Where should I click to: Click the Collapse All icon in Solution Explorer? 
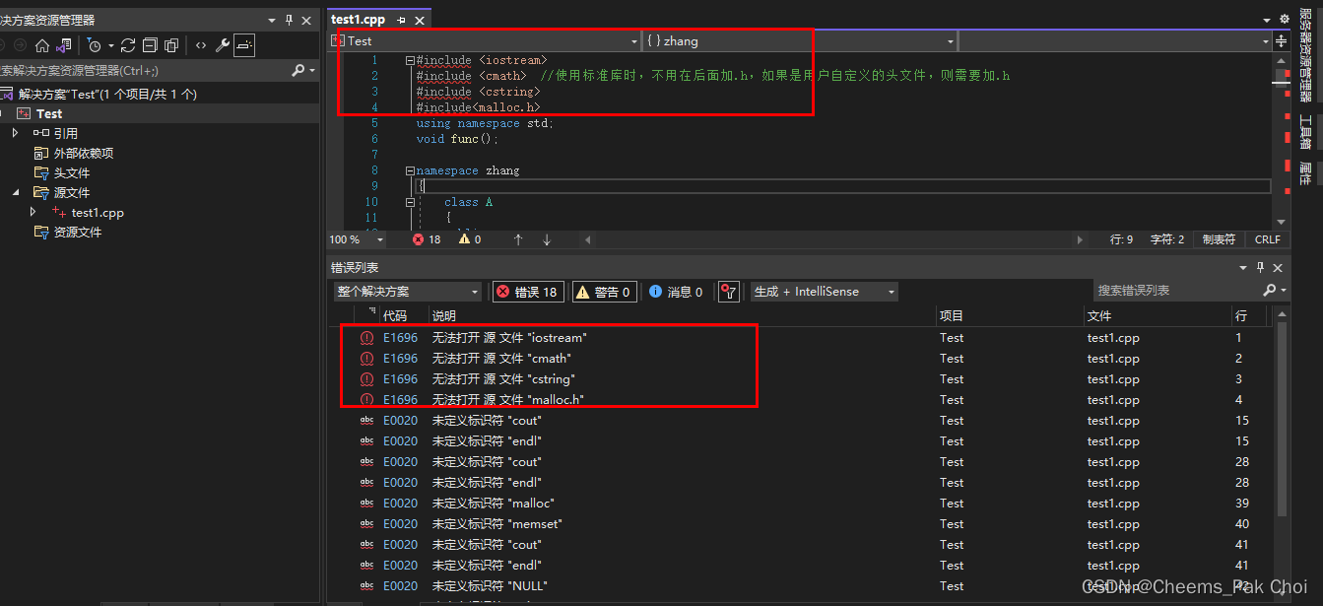coord(150,44)
